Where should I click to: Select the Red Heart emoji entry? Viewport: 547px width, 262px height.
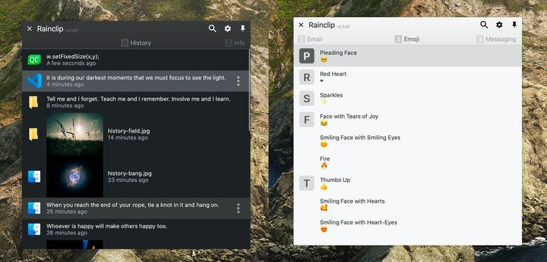tap(407, 77)
